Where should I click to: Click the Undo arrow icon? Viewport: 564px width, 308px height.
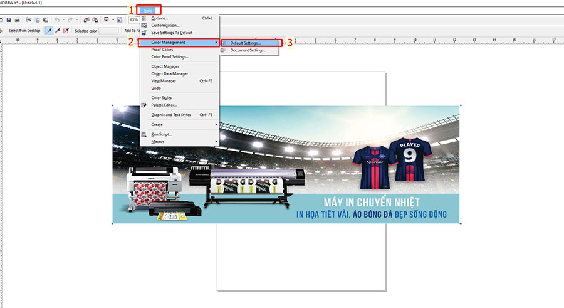click(x=57, y=20)
